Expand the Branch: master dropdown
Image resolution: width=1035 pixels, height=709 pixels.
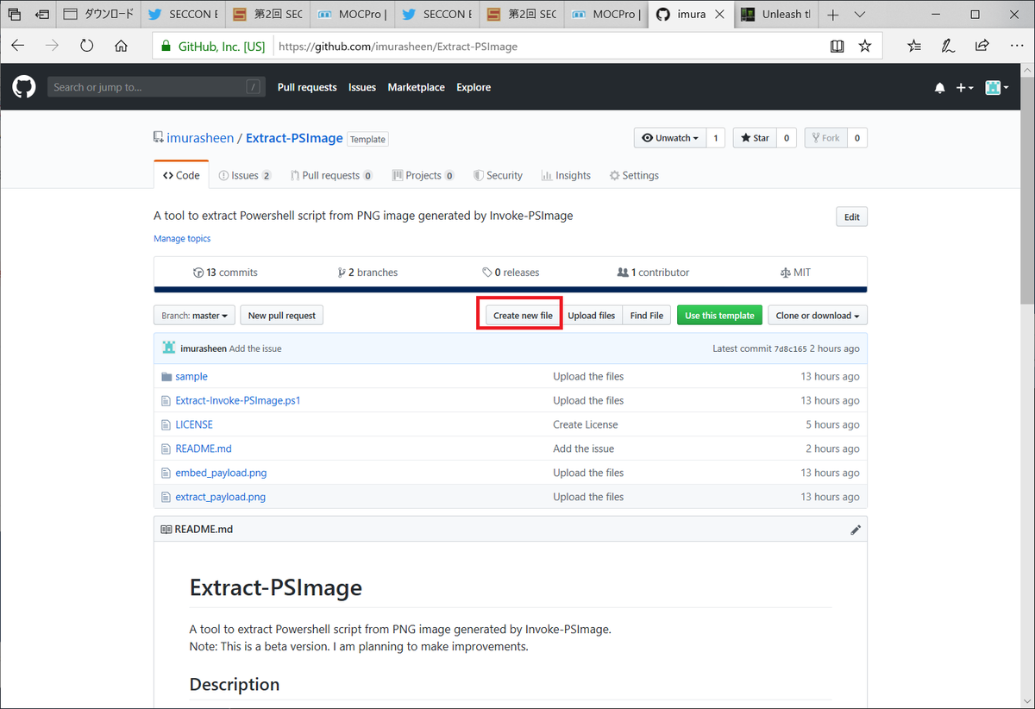point(194,316)
